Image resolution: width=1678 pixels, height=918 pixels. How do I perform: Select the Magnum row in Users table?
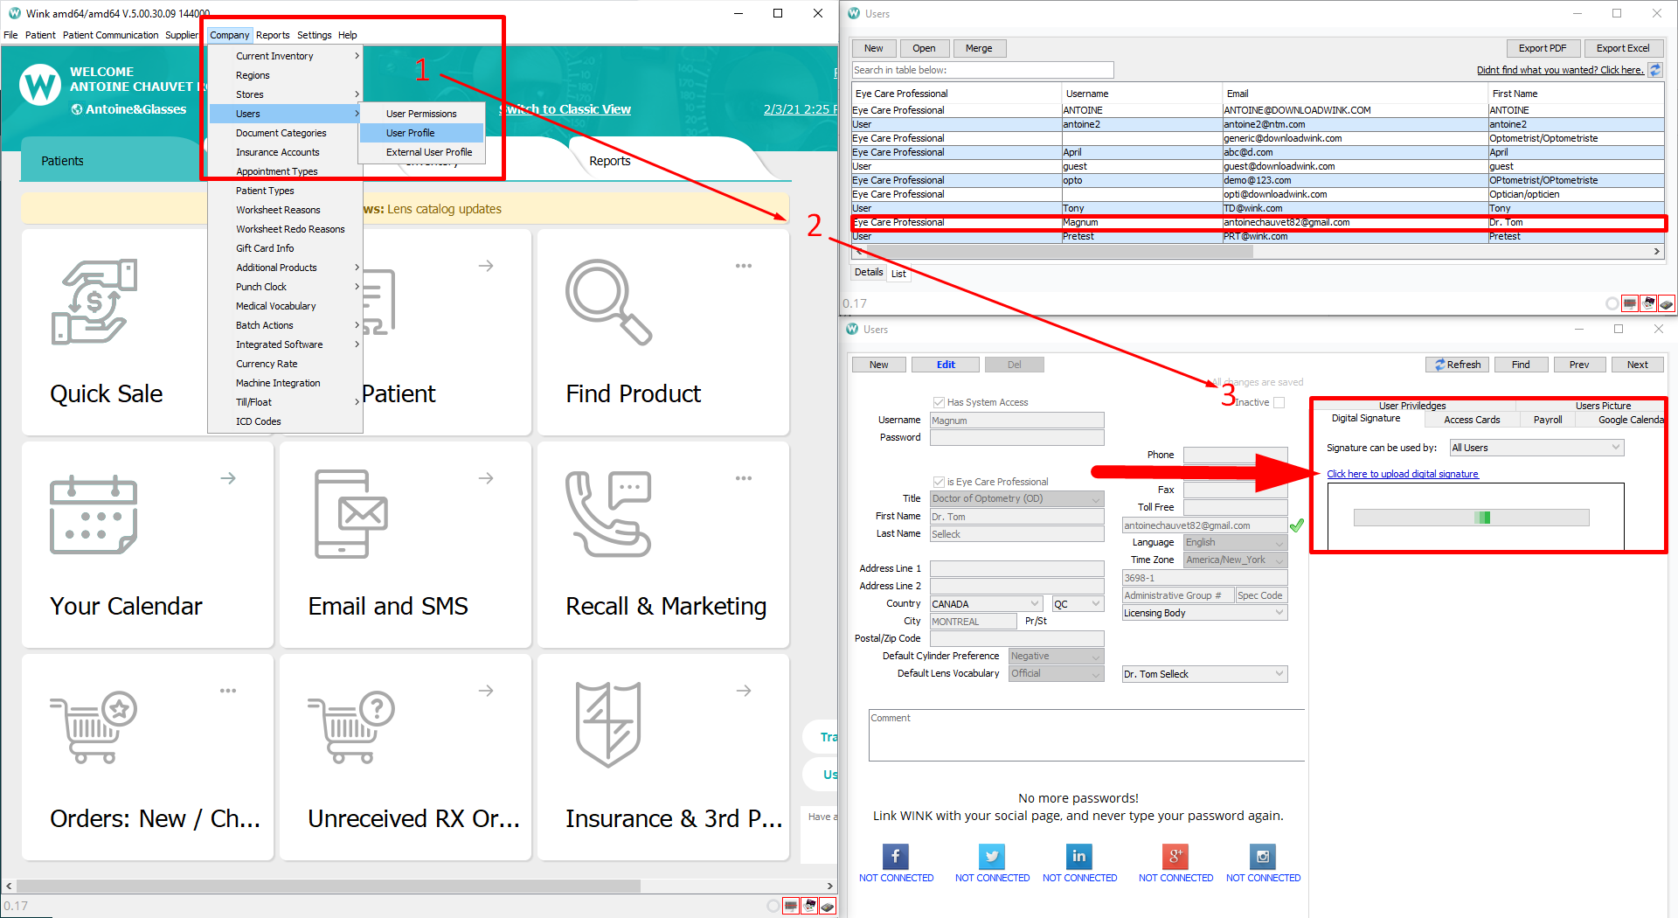click(1258, 222)
